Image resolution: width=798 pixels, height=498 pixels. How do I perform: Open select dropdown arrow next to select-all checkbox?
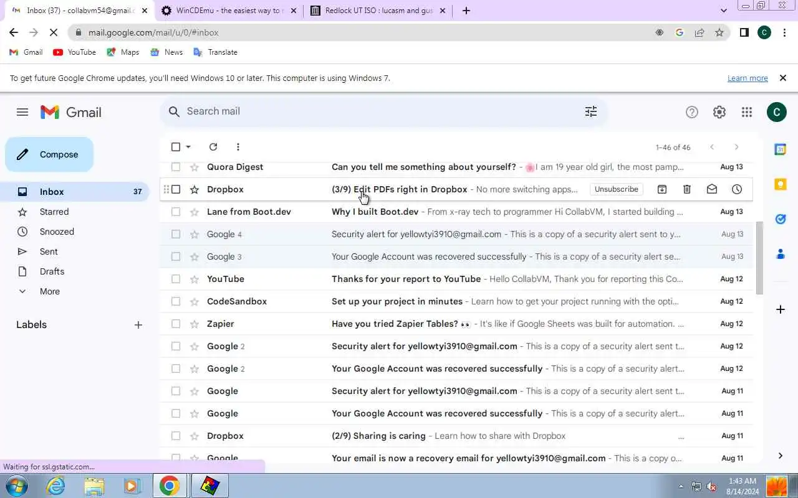tap(188, 147)
